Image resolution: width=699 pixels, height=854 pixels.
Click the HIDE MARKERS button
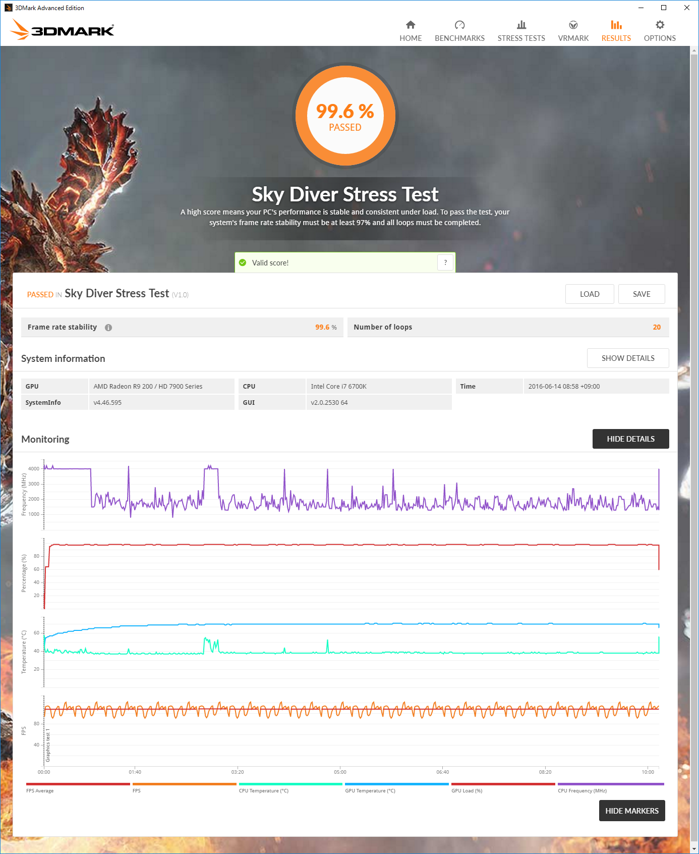click(x=632, y=811)
